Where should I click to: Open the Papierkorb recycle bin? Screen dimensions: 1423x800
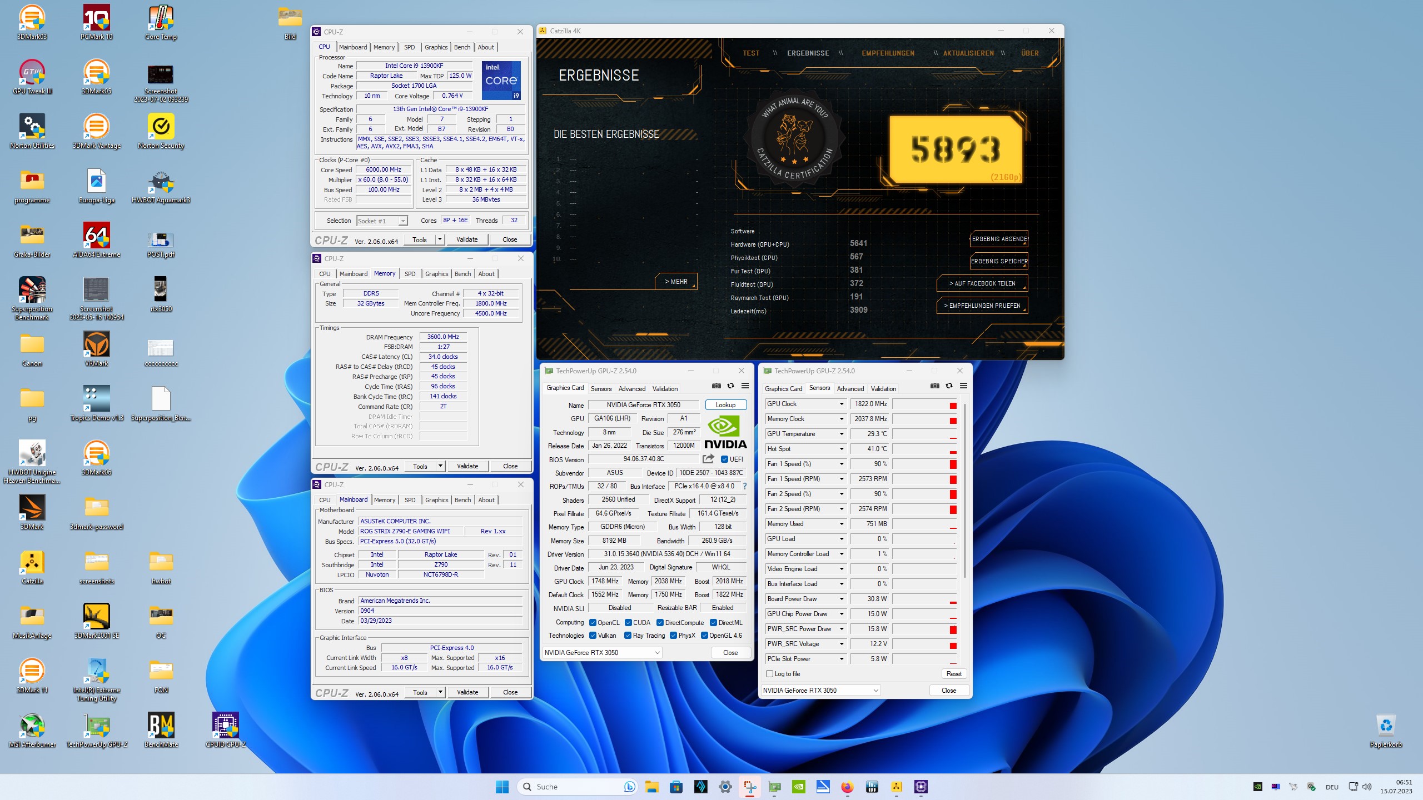[x=1386, y=731]
